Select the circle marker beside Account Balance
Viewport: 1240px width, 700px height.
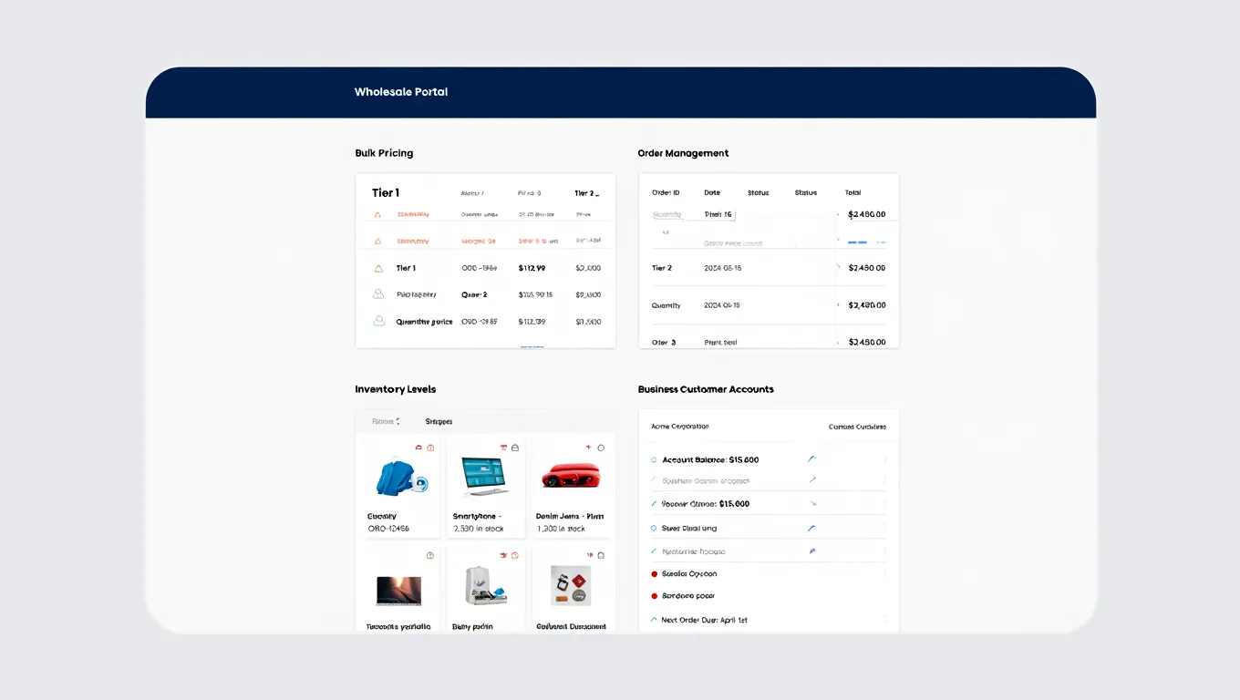[654, 460]
